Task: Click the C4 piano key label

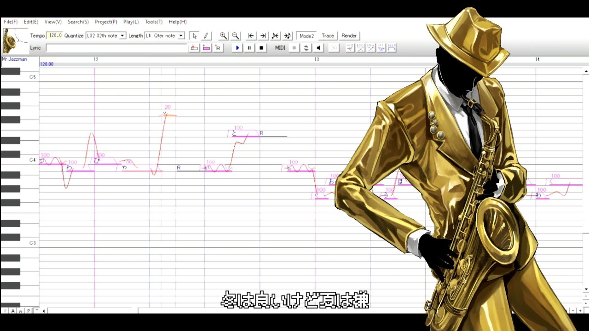Action: coord(32,160)
